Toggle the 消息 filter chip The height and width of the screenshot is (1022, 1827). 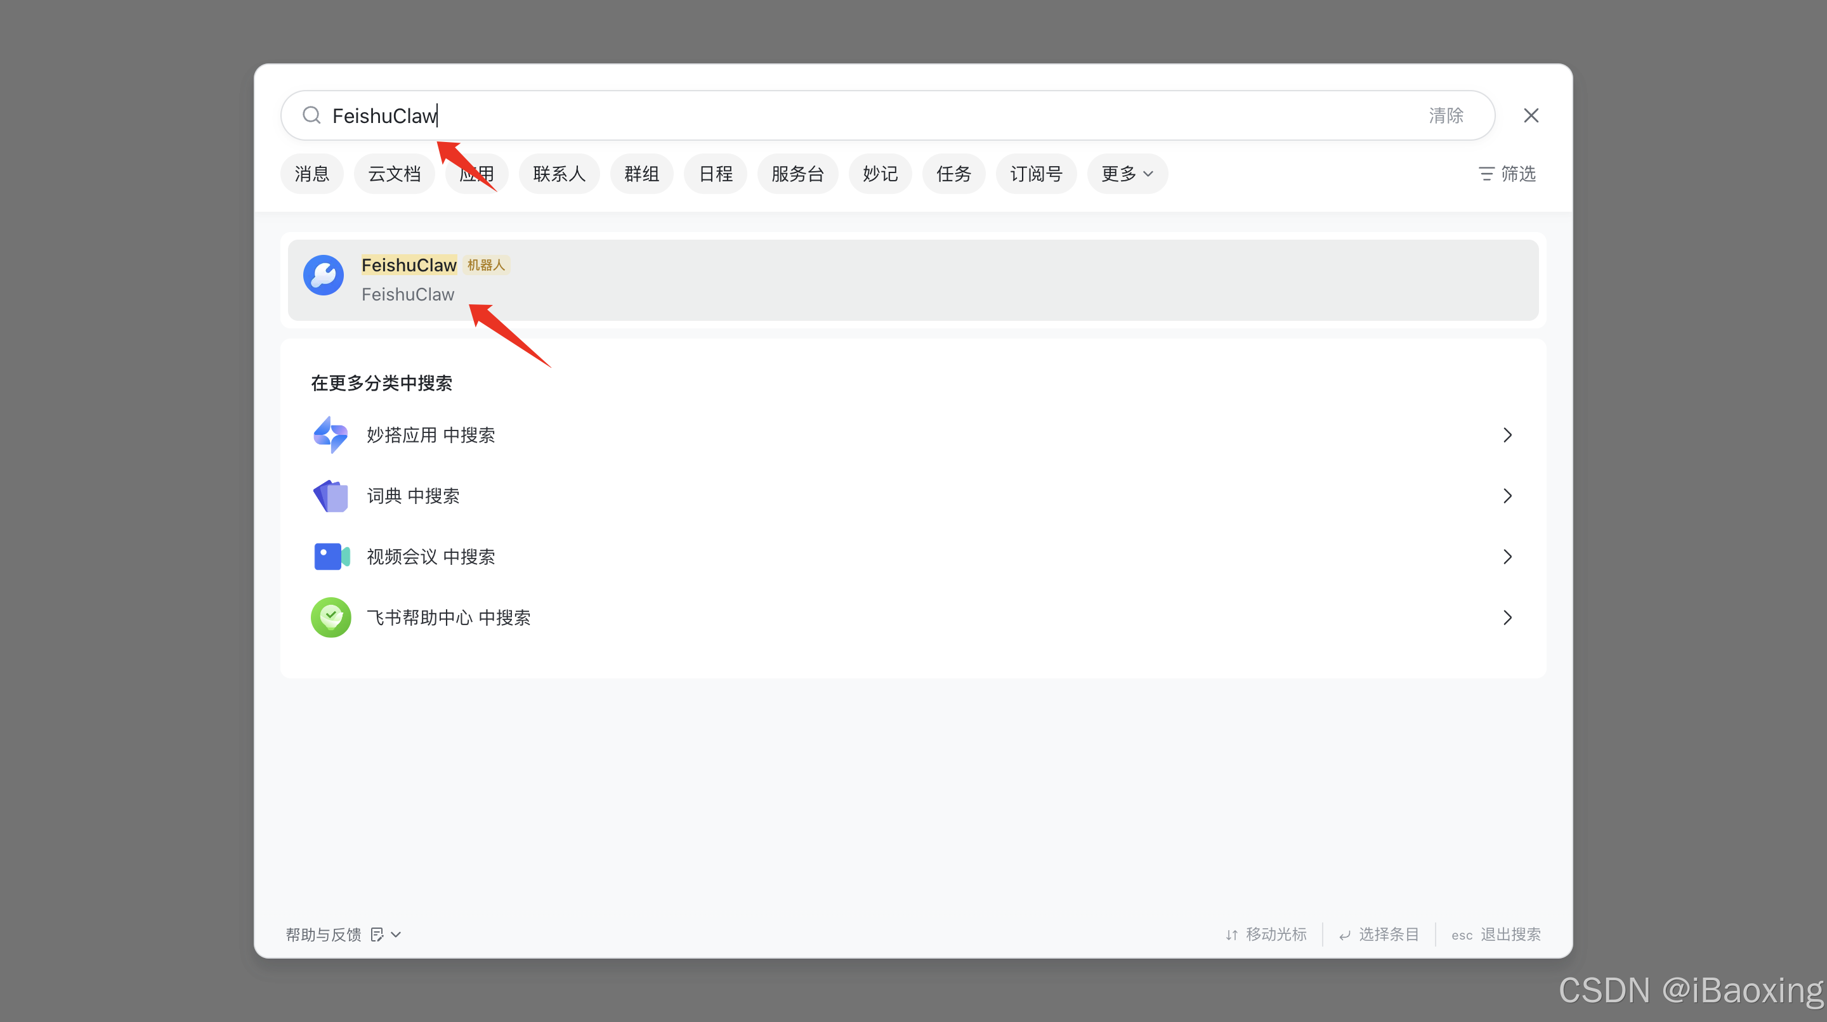pos(312,174)
